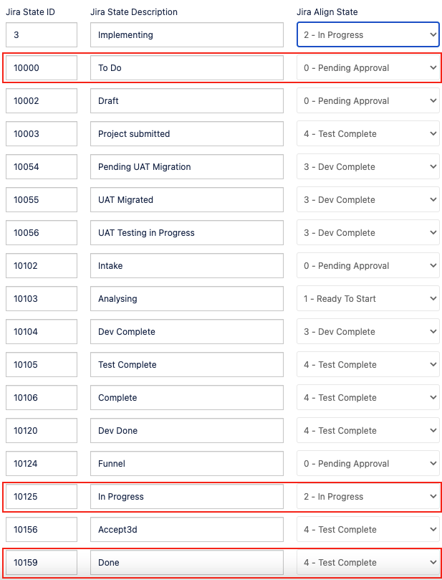Change the Test Complete dropdown for Project submitted
The width and height of the screenshot is (442, 580).
click(x=367, y=133)
